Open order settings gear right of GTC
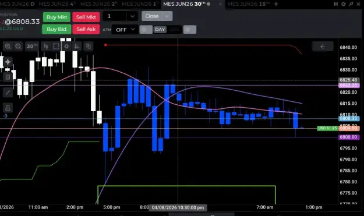This screenshot has width=364, height=216. pyautogui.click(x=190, y=30)
